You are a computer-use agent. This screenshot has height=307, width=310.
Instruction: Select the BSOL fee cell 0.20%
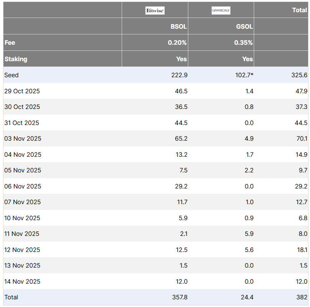point(177,43)
